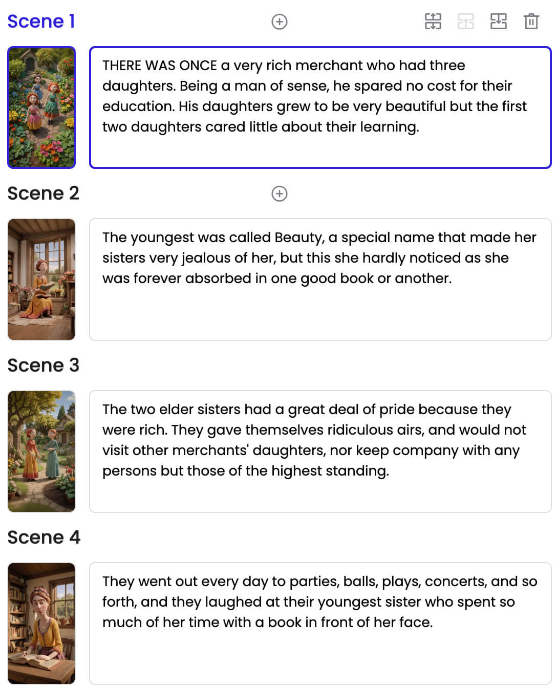Click the grayed merge with previous scene icon
Viewport: 557px width, 688px height.
466,21
